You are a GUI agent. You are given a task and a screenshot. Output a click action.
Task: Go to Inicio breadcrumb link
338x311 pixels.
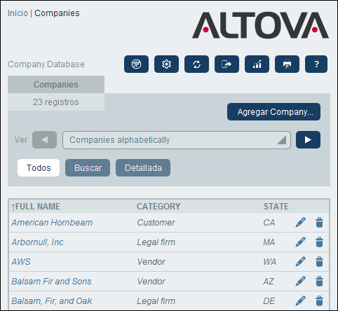point(18,13)
